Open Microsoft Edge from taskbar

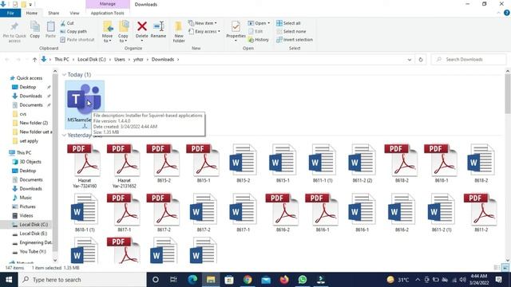(x=192, y=280)
